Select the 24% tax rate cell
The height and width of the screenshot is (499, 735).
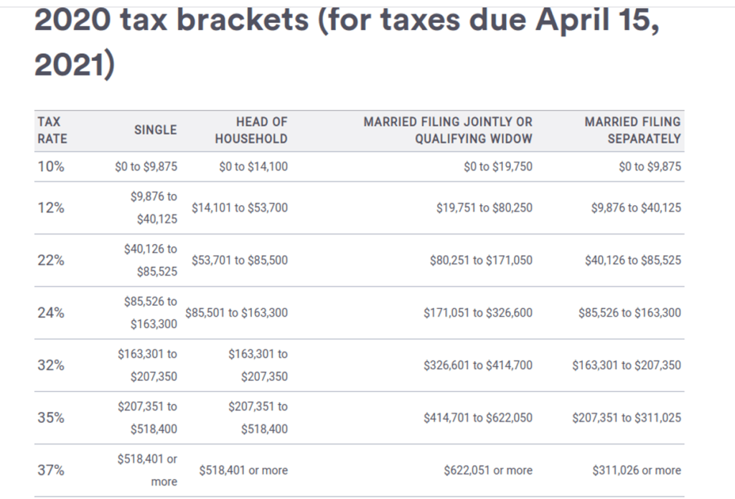(x=50, y=313)
